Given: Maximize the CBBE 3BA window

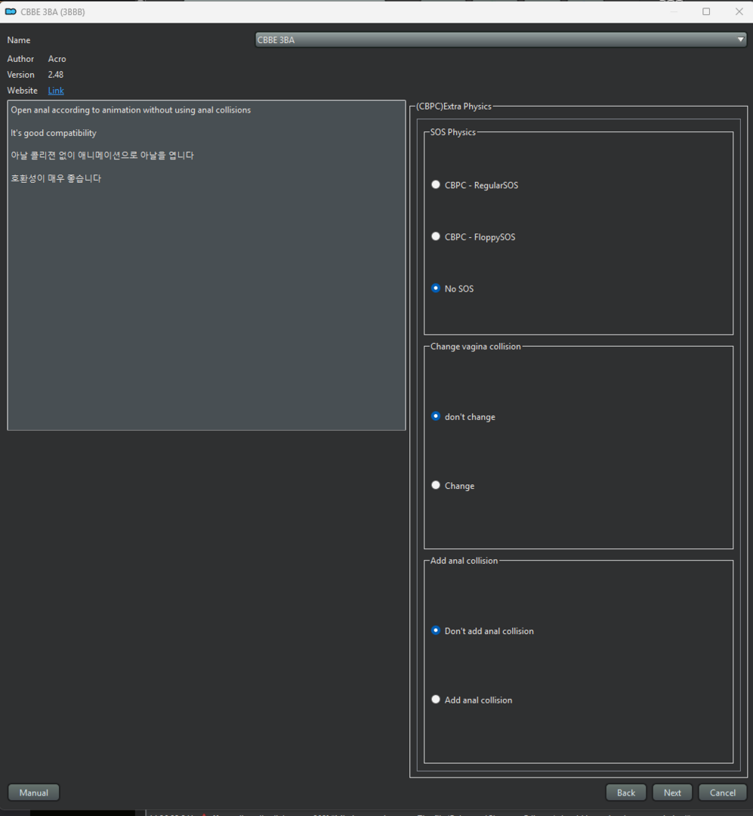Looking at the screenshot, I should (x=706, y=11).
